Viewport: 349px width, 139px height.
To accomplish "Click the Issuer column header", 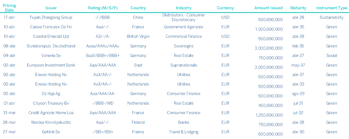I will [51, 8].
